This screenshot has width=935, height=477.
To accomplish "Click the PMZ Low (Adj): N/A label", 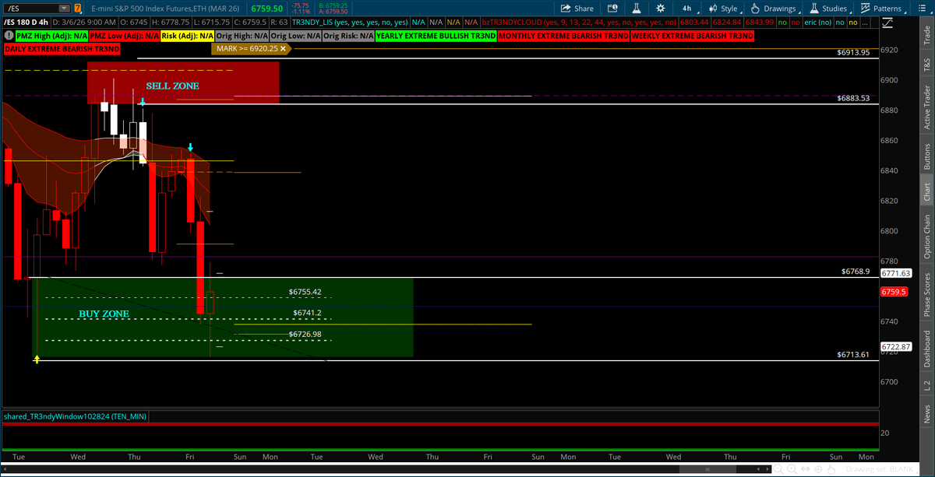I will tap(124, 36).
